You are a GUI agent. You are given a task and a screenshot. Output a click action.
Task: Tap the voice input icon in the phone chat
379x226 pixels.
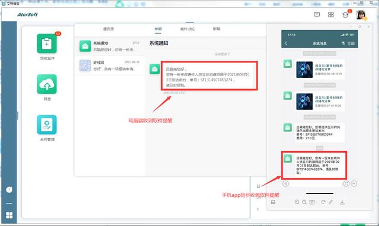point(285,184)
